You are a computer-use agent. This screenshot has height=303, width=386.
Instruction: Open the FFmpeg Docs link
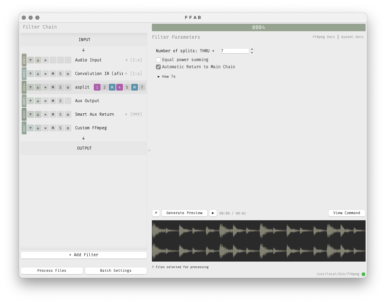coord(323,37)
